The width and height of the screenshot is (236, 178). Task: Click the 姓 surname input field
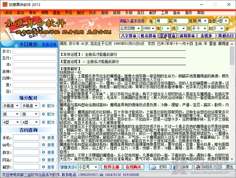pos(162,21)
